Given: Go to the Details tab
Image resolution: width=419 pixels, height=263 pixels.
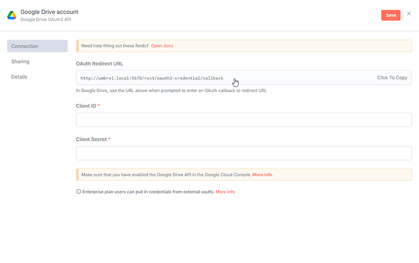Looking at the screenshot, I should coord(19,76).
